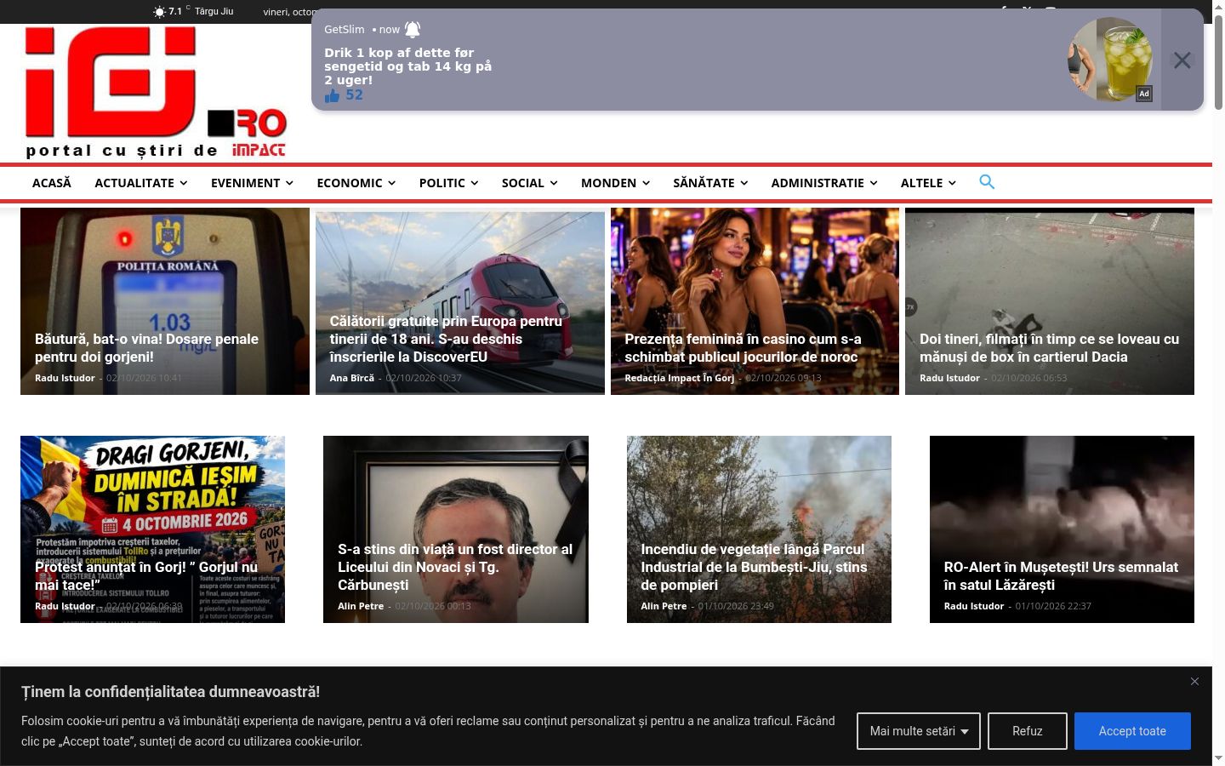Click the Accept toate button

point(1132,731)
